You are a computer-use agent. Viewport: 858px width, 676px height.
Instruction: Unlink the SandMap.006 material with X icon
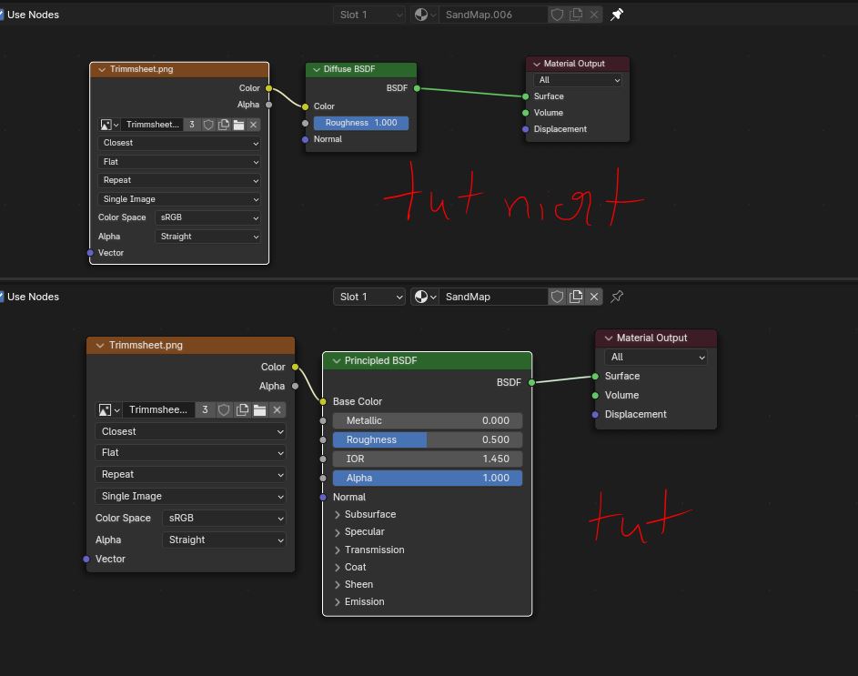594,15
